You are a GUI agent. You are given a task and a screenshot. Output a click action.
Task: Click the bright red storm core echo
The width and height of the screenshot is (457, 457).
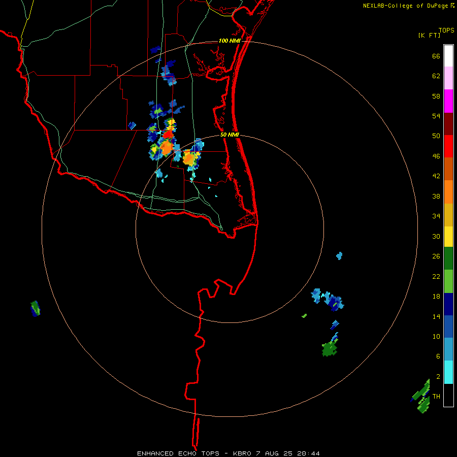click(168, 135)
